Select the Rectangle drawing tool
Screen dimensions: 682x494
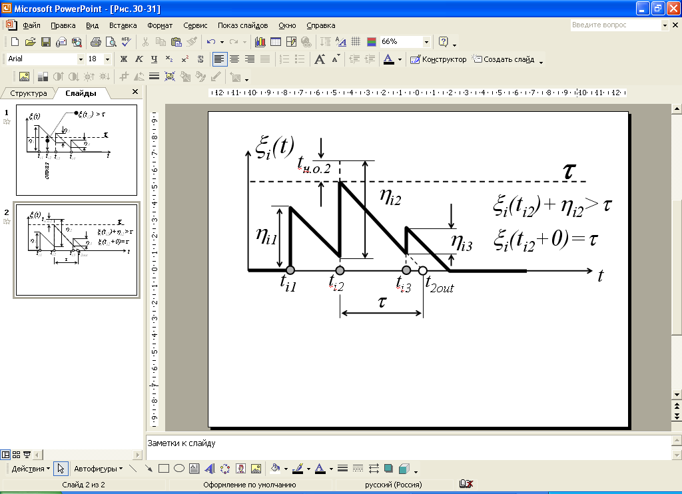click(x=164, y=469)
